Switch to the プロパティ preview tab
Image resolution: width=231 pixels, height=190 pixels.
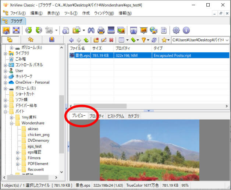96,116
